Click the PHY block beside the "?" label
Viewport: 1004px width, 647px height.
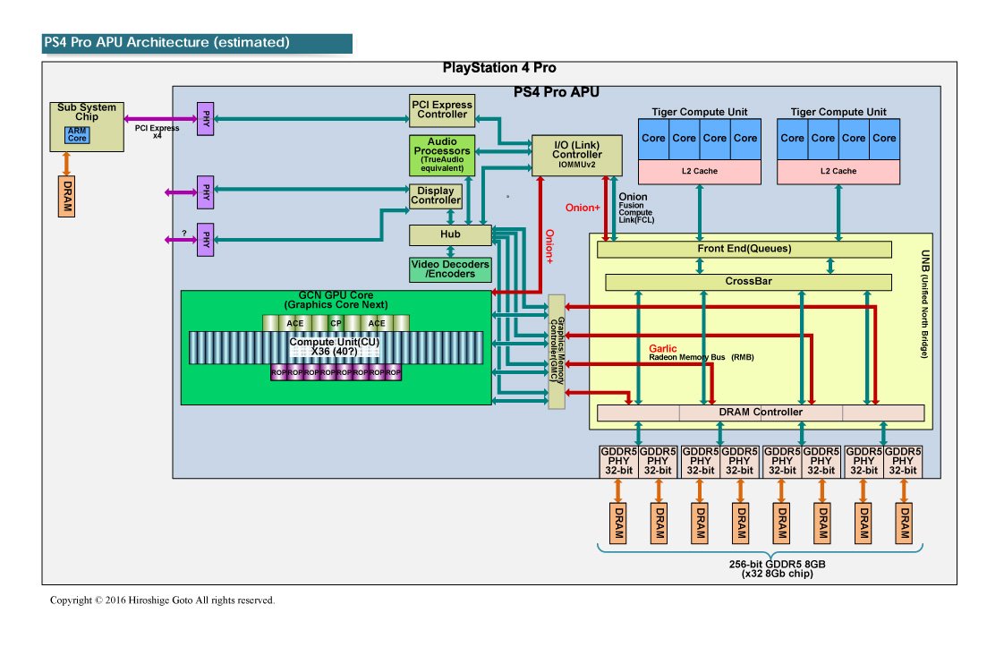click(205, 240)
